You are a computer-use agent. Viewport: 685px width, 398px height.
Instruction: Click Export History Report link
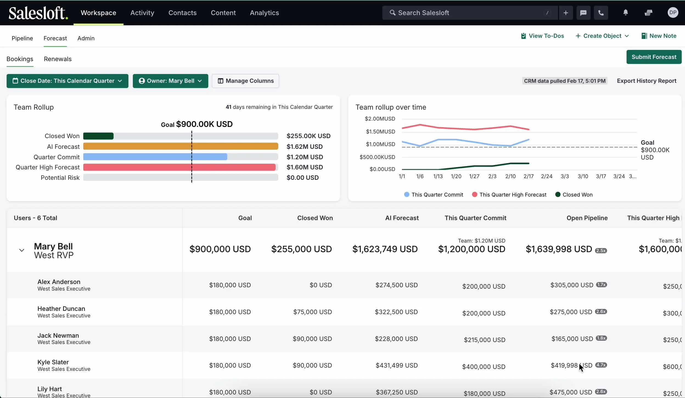click(646, 81)
